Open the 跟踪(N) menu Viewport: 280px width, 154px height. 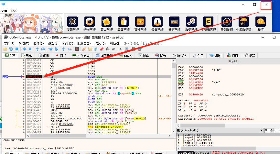coord(53,43)
